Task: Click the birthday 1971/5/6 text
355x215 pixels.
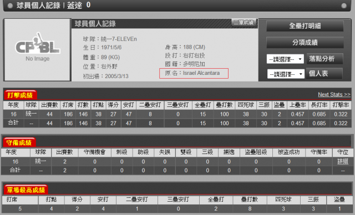Action: [x=102, y=48]
